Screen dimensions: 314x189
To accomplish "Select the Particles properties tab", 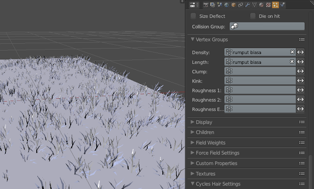I will (275, 5).
